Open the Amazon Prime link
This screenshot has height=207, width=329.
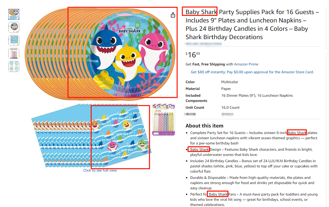[246, 64]
